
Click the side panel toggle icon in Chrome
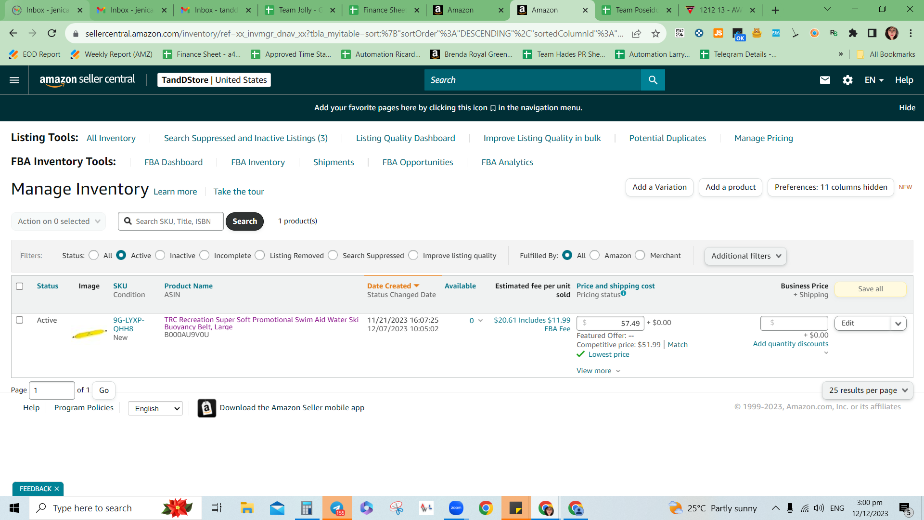pos(872,33)
